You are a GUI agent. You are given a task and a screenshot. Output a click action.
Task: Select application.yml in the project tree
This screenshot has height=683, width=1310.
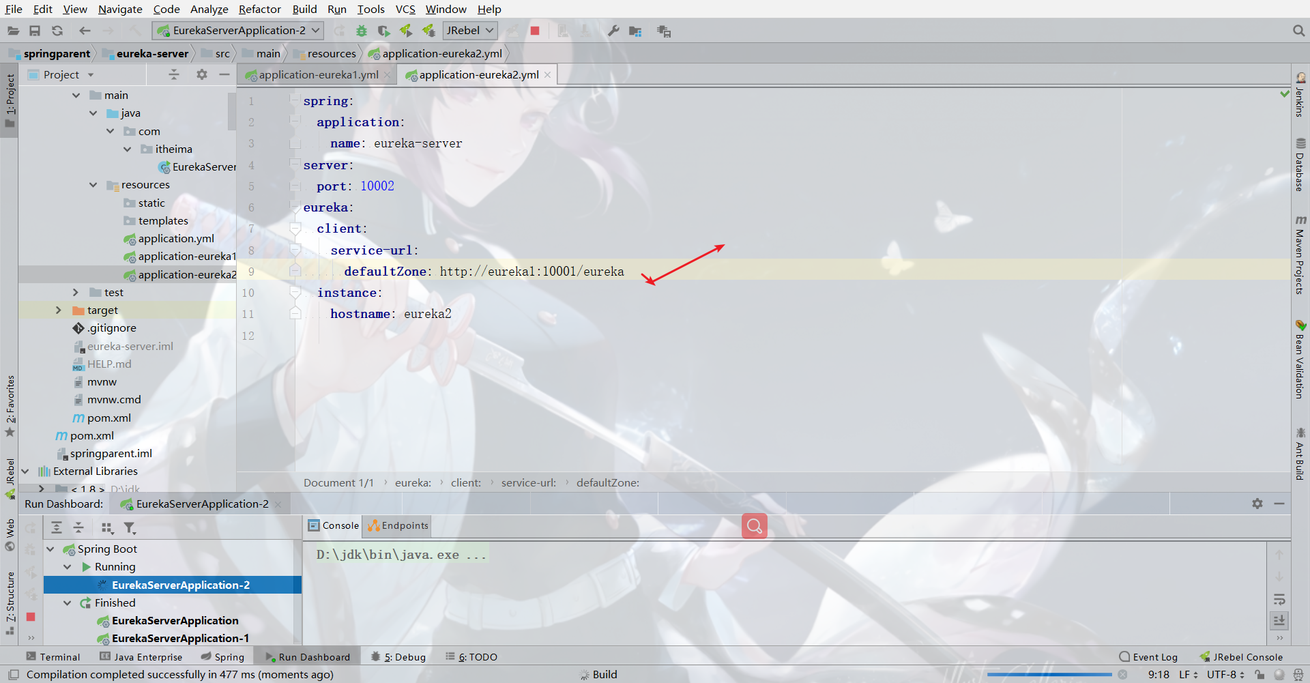tap(176, 239)
